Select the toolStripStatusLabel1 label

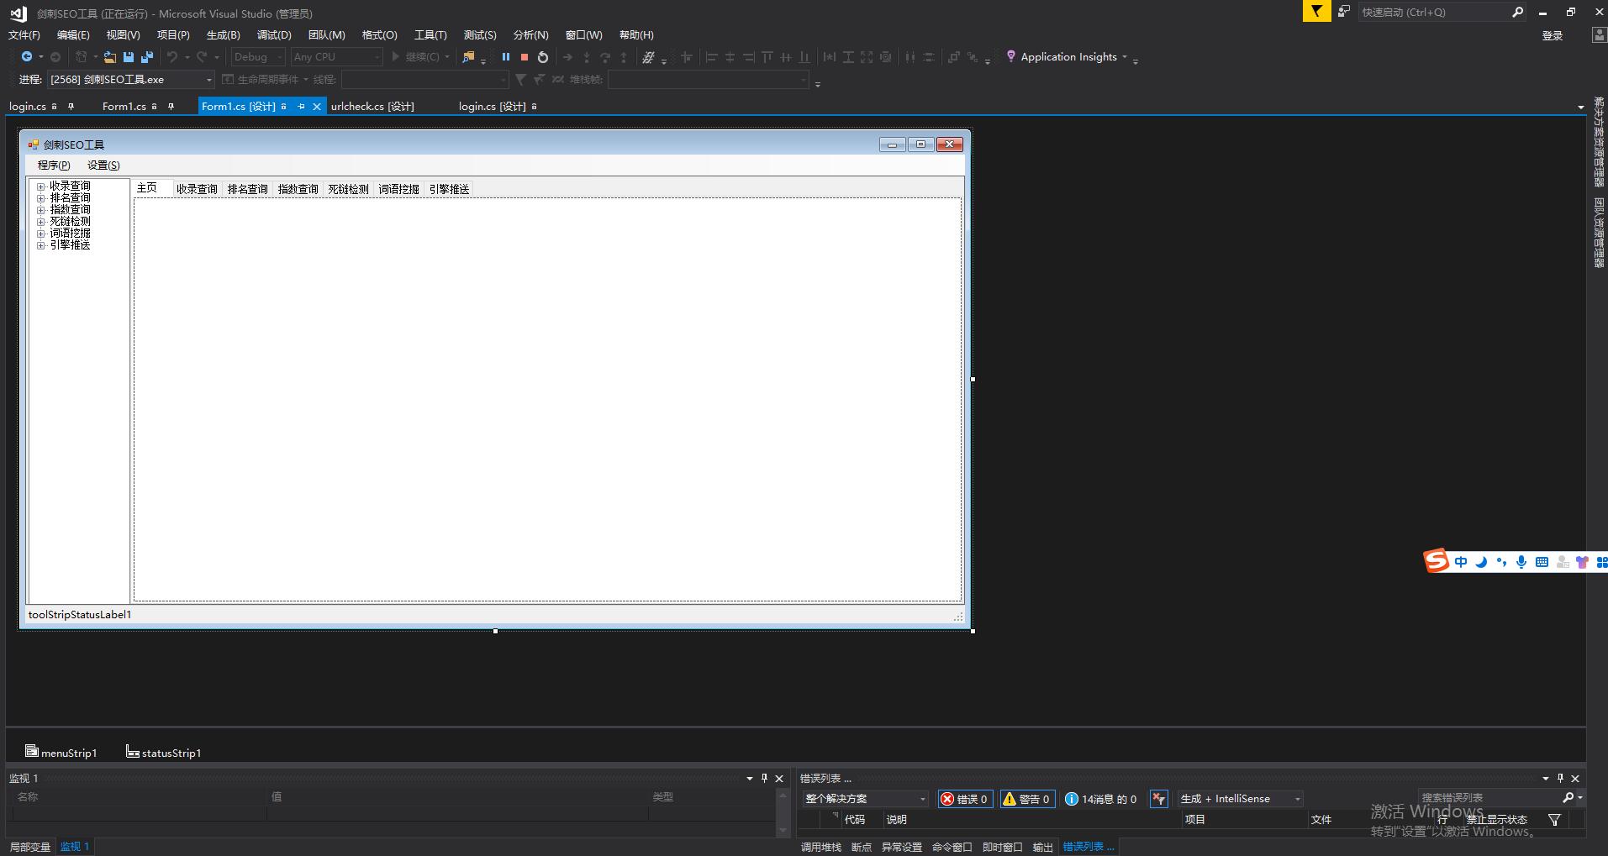click(80, 615)
